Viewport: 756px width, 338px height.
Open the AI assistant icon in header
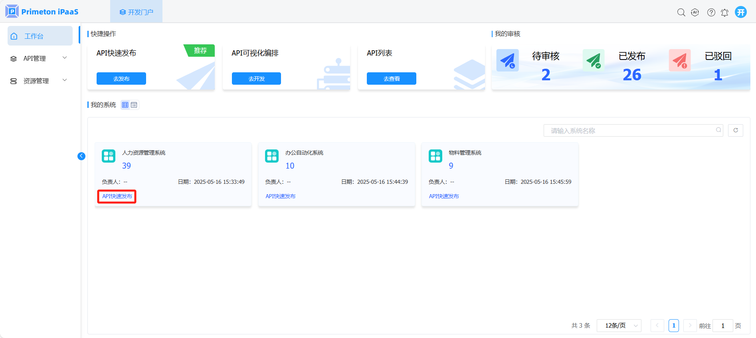pyautogui.click(x=695, y=12)
